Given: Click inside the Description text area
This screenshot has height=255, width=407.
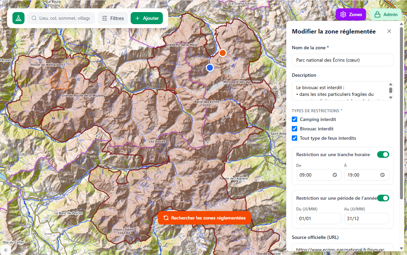Looking at the screenshot, I should click(340, 91).
